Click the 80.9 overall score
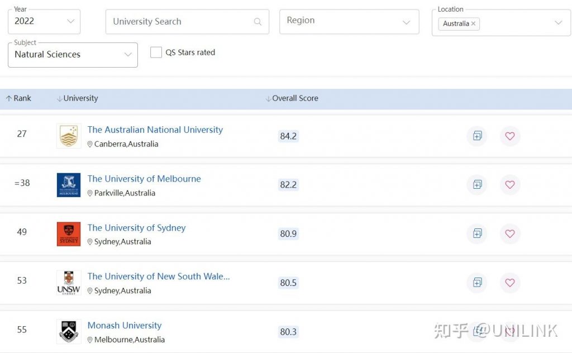Screen dimensions: 572x353 288,234
